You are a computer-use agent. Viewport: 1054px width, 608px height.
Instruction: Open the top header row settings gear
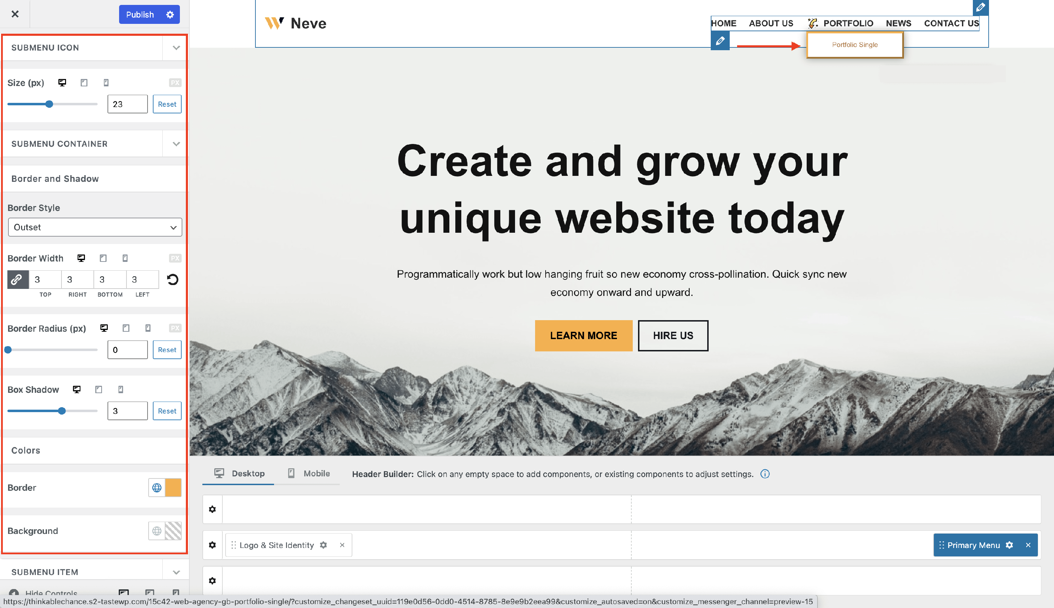point(212,509)
